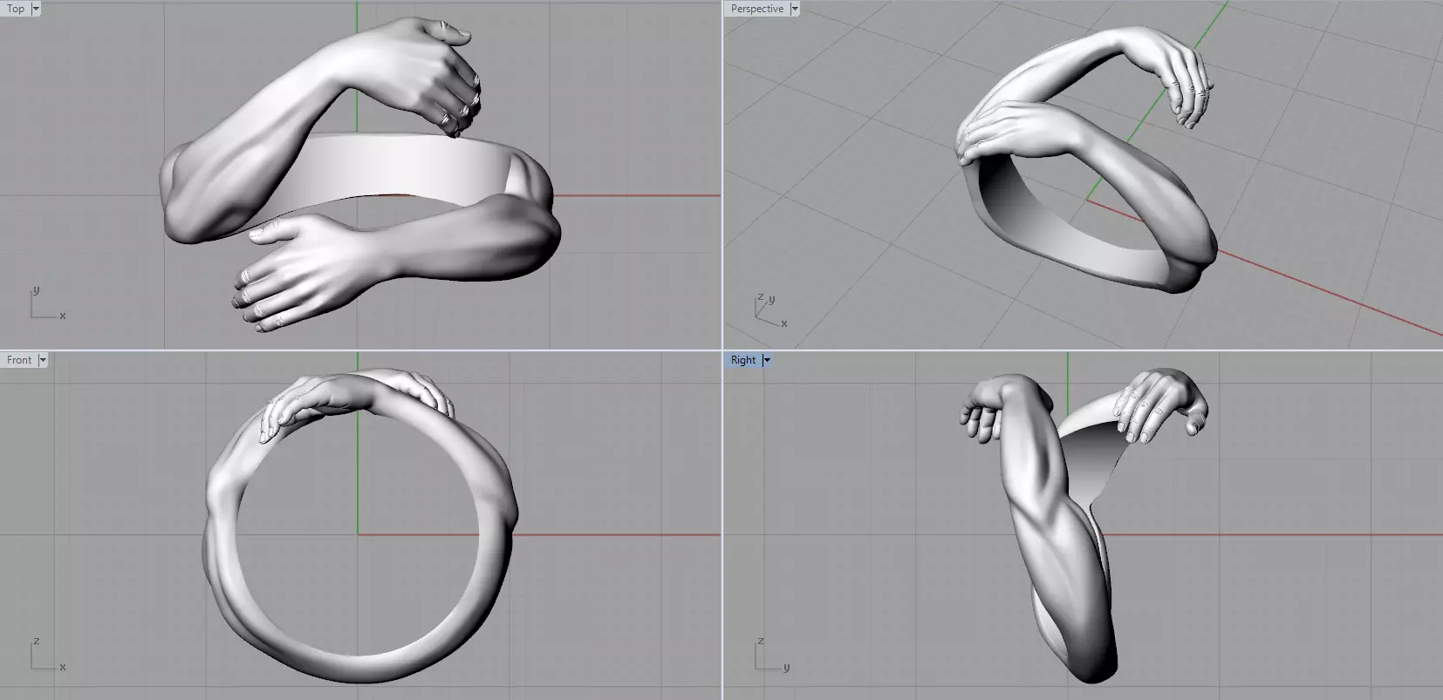Click the Right viewport title label
The image size is (1443, 700).
click(x=743, y=360)
